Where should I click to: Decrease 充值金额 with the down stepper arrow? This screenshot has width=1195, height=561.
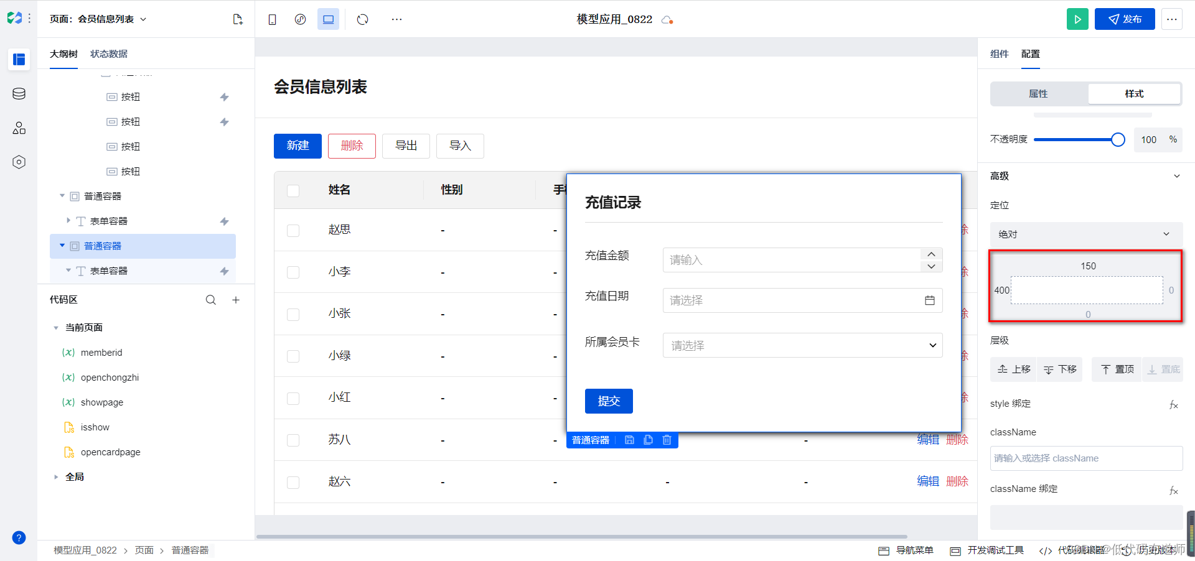(931, 266)
